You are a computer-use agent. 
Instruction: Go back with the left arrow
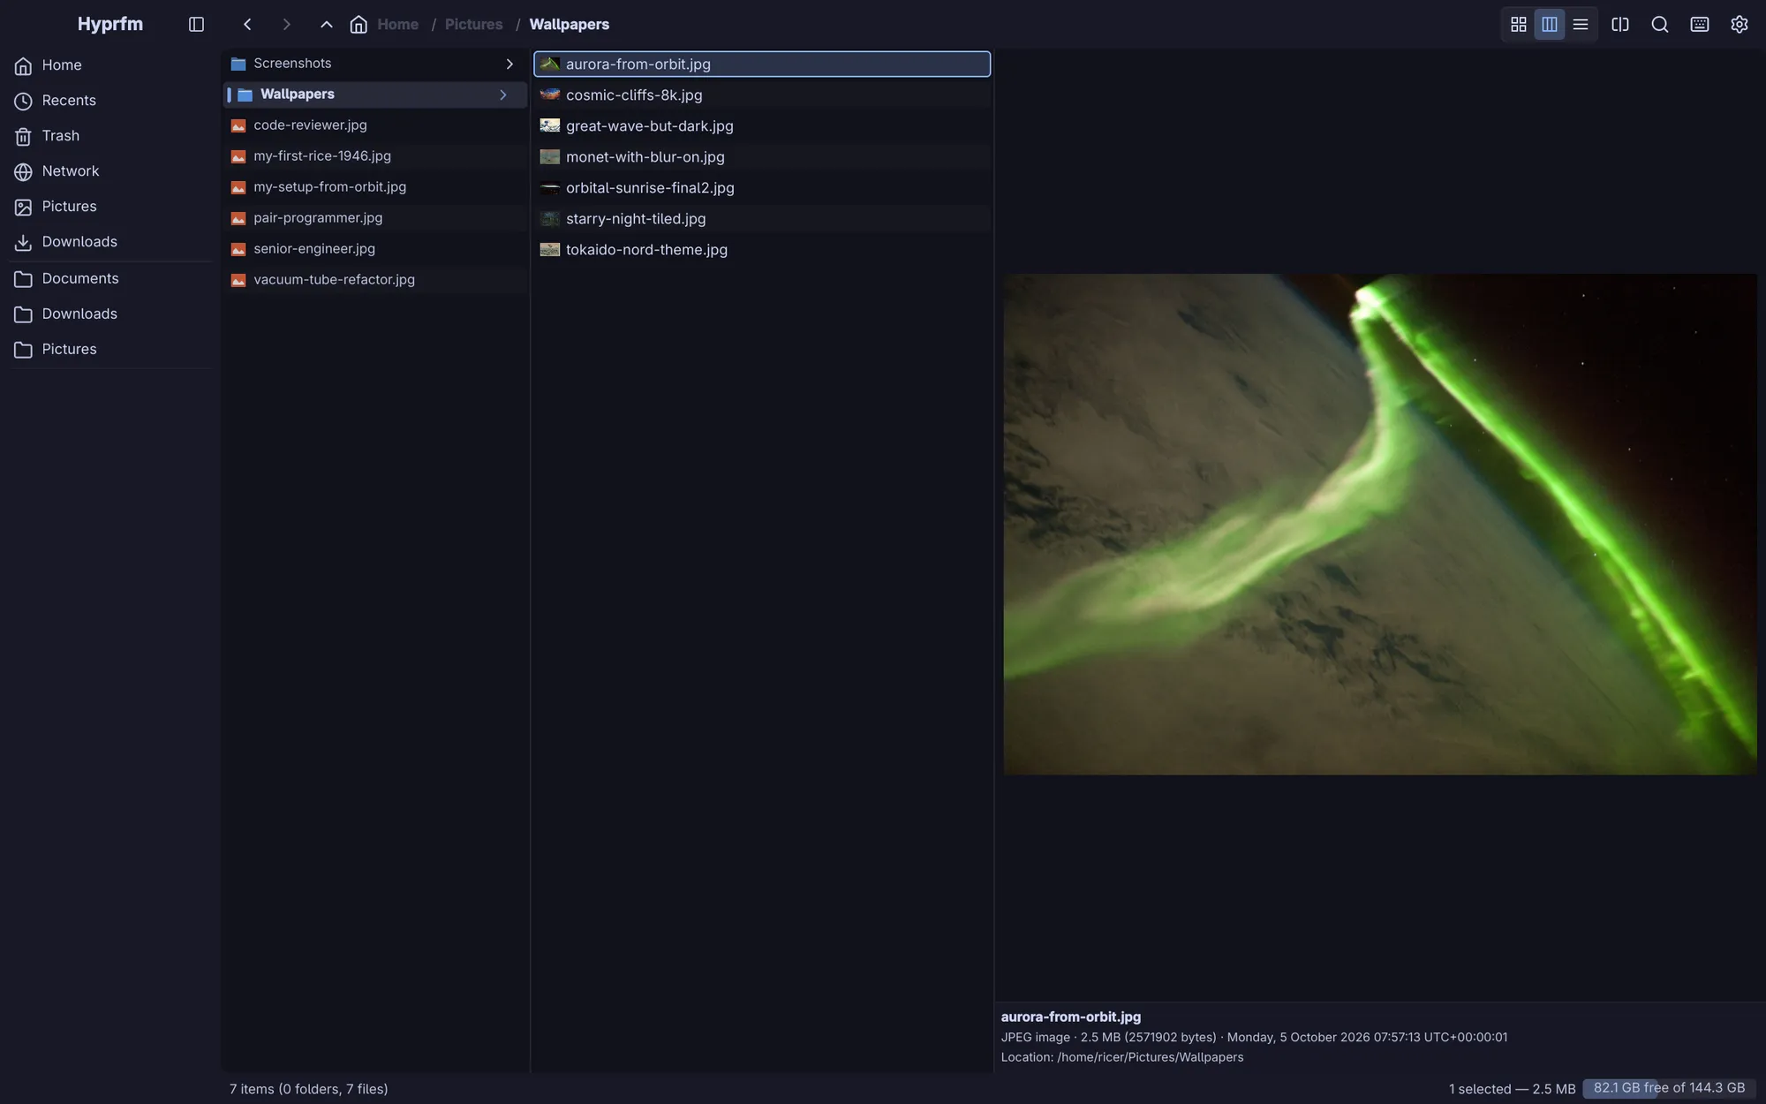247,25
